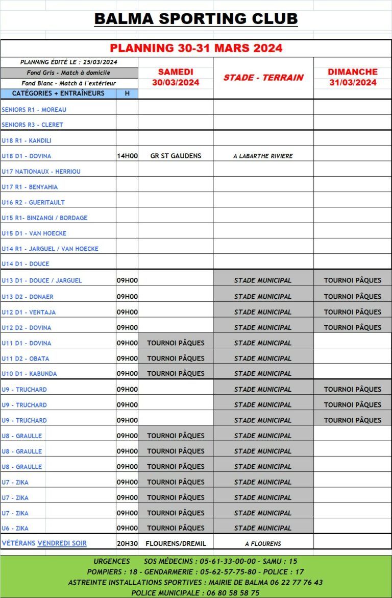This screenshot has height=598, width=392.
Task: Select the 14H00 time cell
Action: [x=127, y=156]
